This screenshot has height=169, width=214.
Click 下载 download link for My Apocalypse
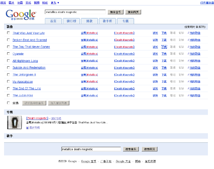click(164, 82)
